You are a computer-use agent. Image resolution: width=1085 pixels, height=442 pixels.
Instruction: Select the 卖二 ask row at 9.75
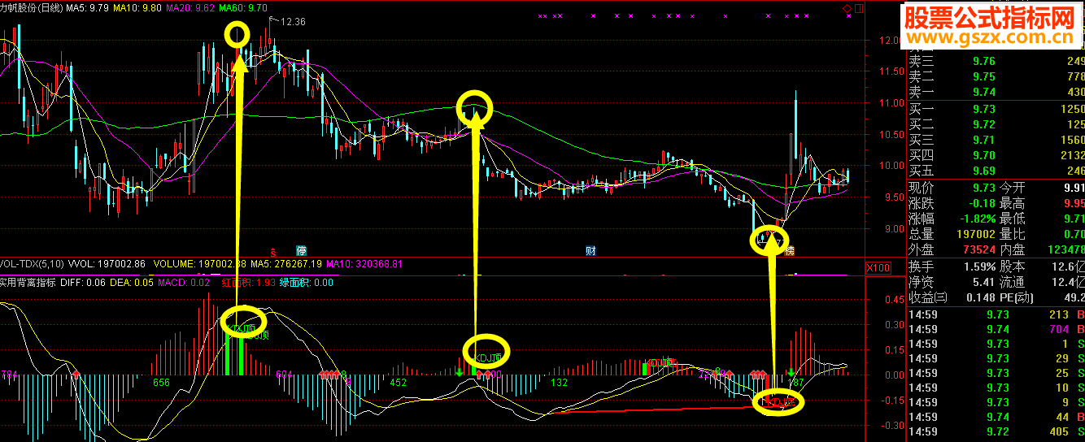(996, 76)
